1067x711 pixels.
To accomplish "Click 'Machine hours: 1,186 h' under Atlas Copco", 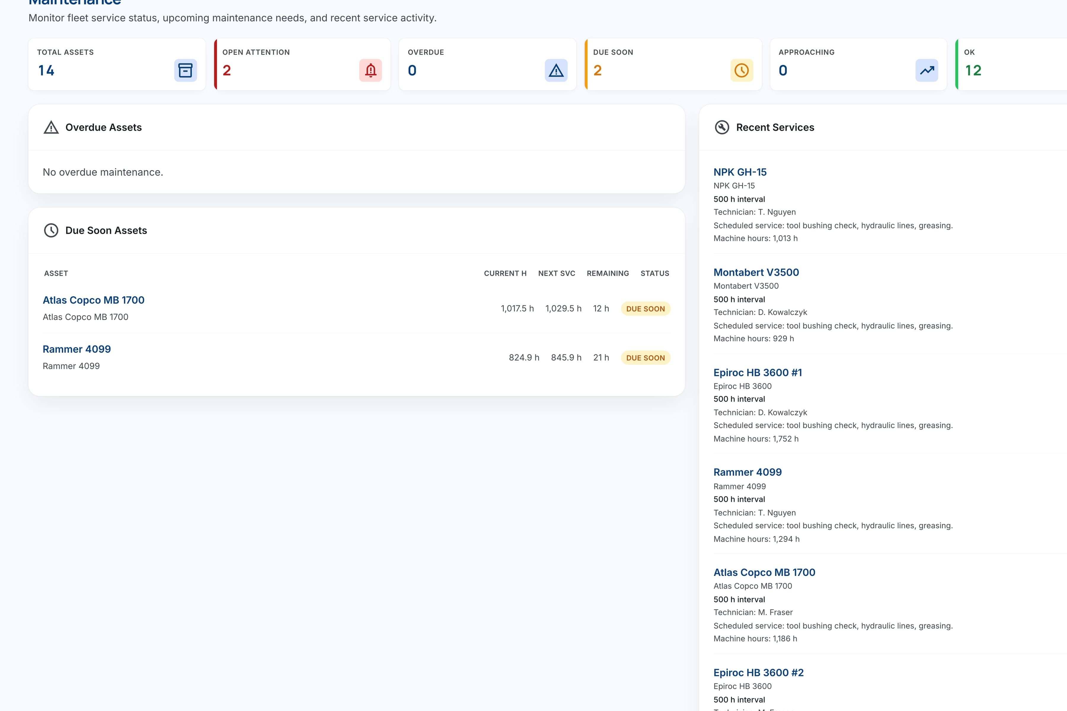I will coord(755,638).
